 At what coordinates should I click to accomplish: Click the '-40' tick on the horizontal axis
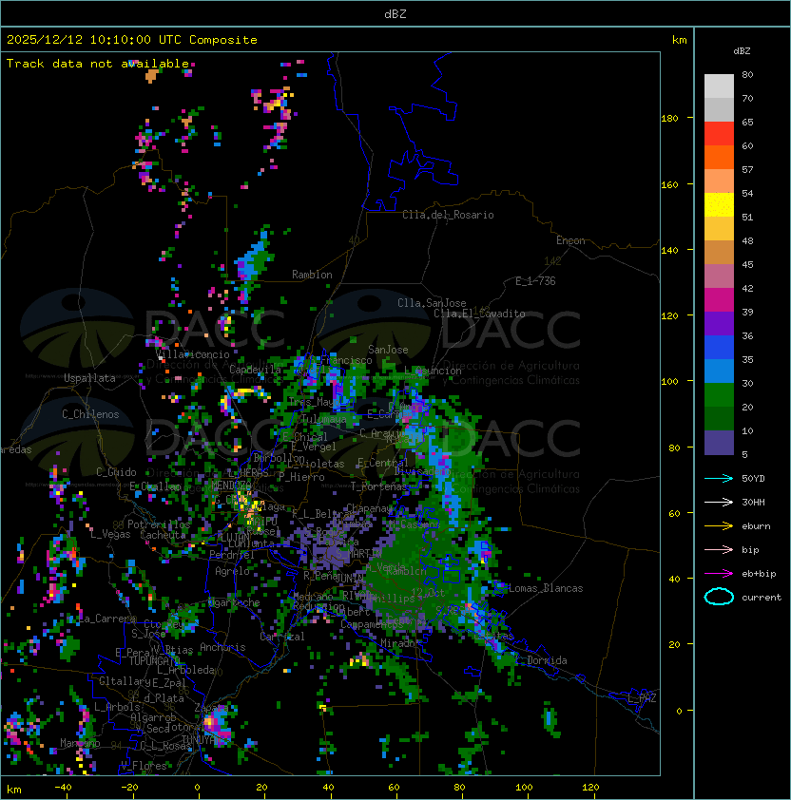[x=63, y=788]
